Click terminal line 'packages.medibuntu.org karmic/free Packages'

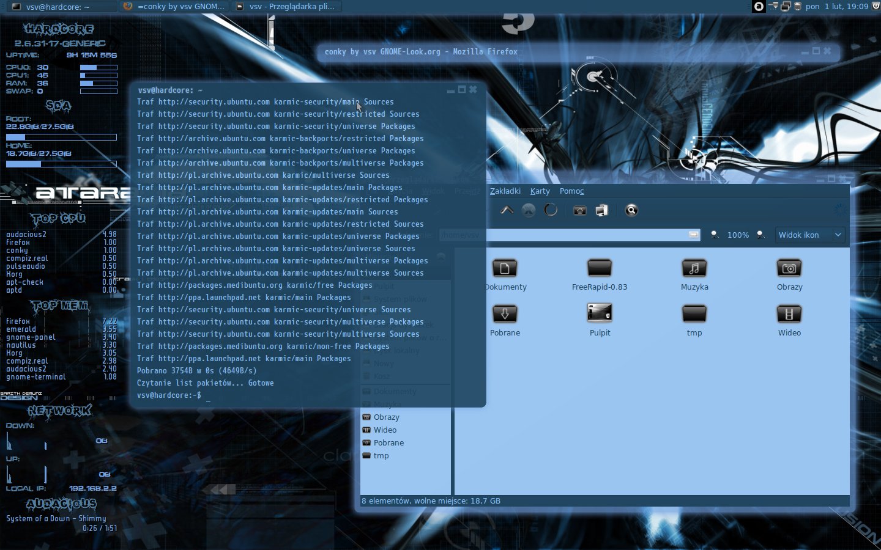pyautogui.click(x=255, y=285)
